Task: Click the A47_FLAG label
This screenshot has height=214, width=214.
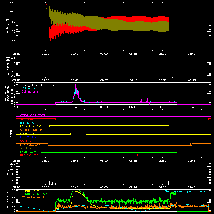Action: 26,148
